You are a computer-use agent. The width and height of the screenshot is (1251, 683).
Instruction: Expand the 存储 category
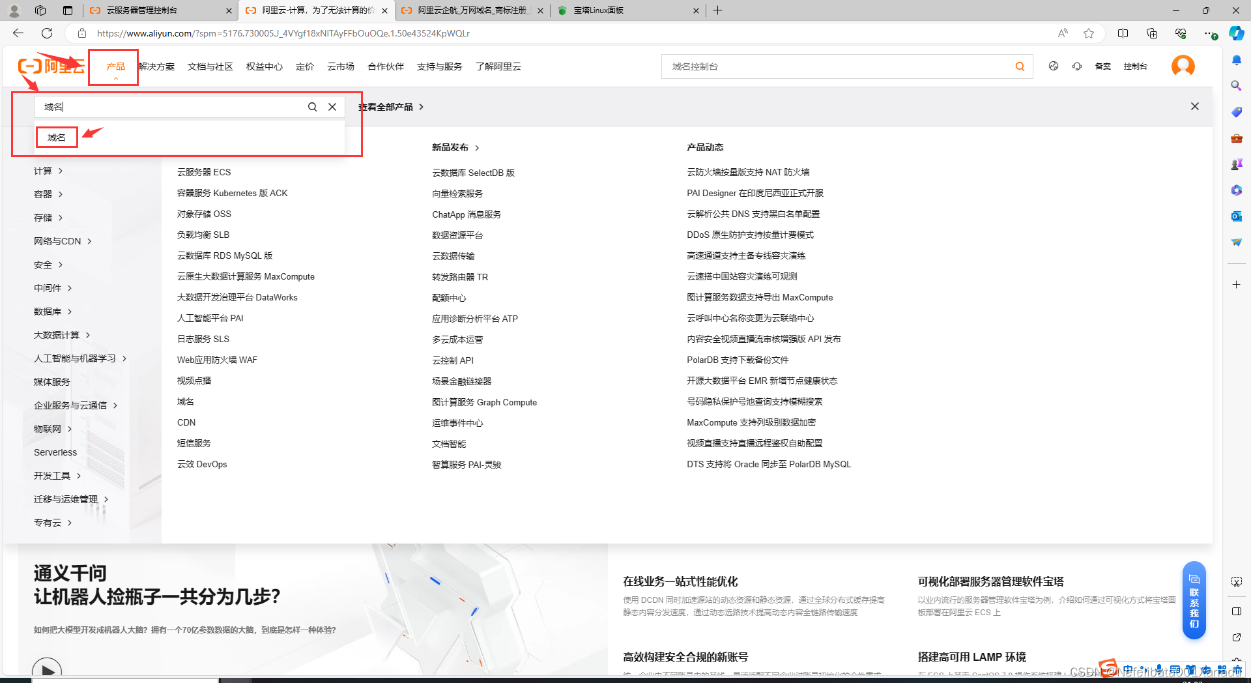click(48, 218)
